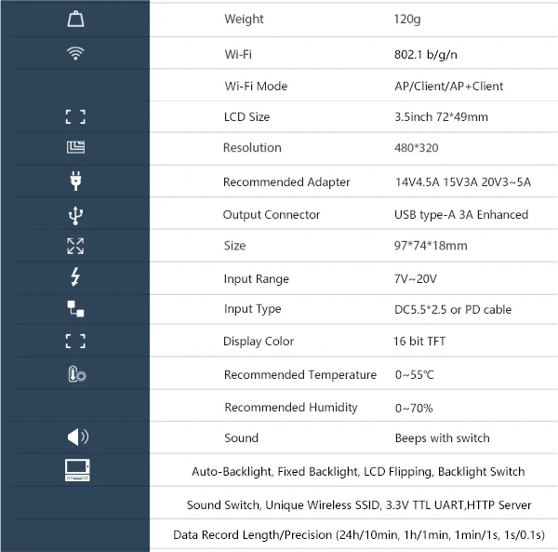
Task: Select the 'Sound Switch, Unique Wireless SSID' line
Action: tap(359, 505)
